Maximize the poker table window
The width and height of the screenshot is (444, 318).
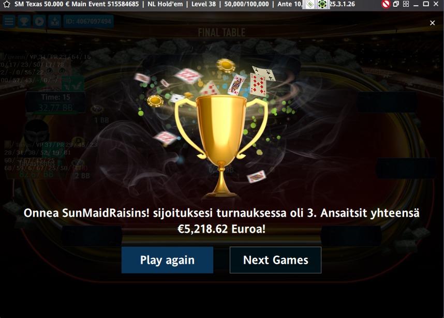point(425,4)
